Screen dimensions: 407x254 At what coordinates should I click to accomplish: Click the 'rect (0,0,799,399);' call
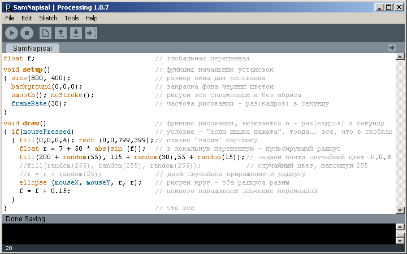click(116, 141)
